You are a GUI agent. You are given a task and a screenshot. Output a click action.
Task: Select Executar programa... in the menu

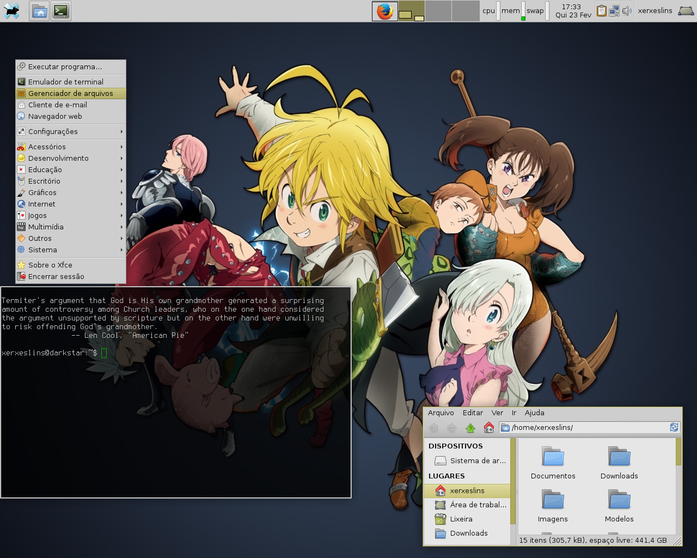[71, 66]
